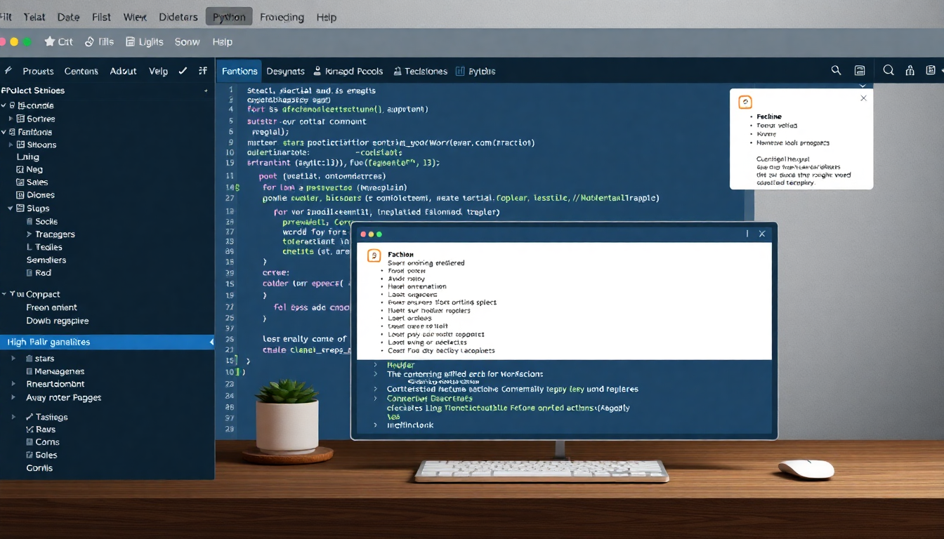944x539 pixels.
Task: Click the circular lens icon in top-right toolbar
Action: (x=889, y=70)
